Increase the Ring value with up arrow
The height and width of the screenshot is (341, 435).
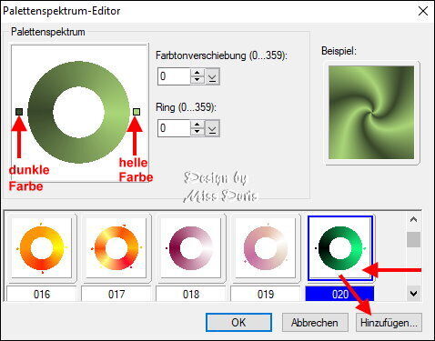tap(197, 125)
